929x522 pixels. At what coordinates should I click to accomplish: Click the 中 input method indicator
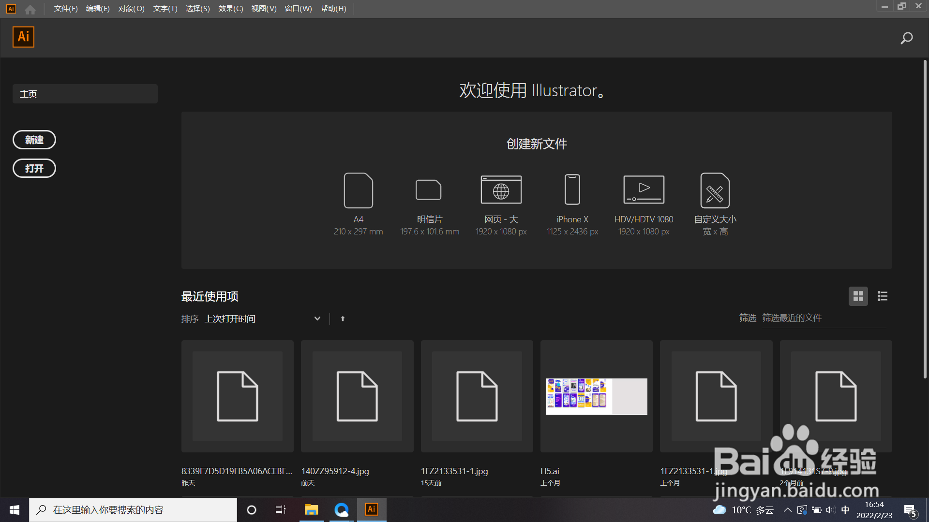click(845, 510)
